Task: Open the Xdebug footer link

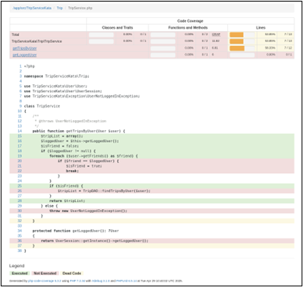Action: pyautogui.click(x=100, y=281)
